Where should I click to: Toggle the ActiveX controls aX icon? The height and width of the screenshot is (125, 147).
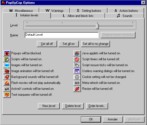(x=7, y=89)
